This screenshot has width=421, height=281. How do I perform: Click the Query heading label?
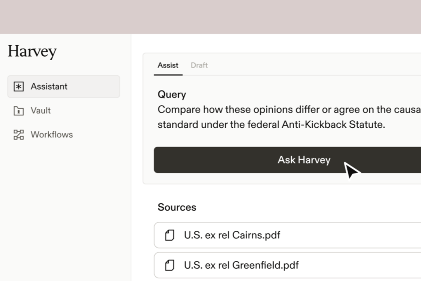pyautogui.click(x=172, y=94)
